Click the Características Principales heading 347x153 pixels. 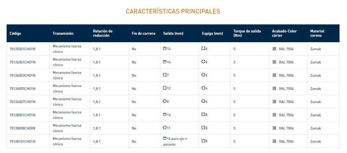(173, 11)
